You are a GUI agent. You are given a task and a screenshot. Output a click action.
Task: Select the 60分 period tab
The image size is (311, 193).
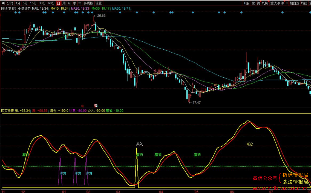point(51,3)
